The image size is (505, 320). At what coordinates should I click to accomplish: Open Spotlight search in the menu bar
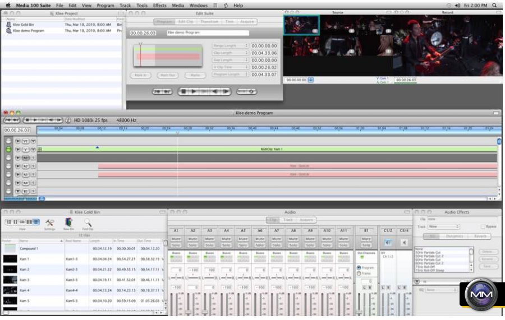coord(494,5)
